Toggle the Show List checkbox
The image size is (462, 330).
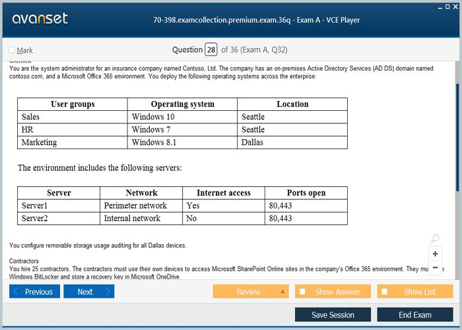(x=384, y=292)
